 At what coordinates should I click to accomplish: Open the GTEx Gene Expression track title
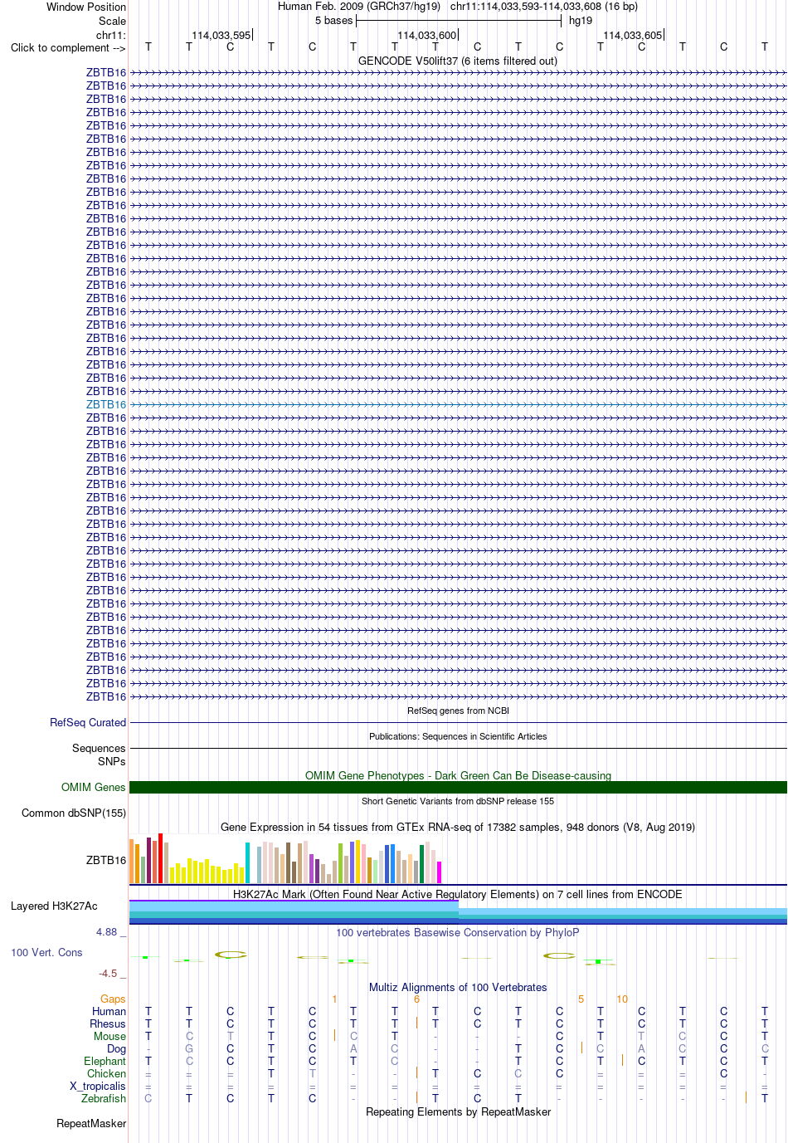click(458, 827)
